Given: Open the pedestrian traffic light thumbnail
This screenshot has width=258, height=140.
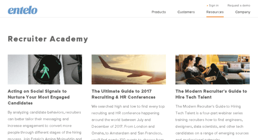Looking at the screenshot, I should point(45,70).
